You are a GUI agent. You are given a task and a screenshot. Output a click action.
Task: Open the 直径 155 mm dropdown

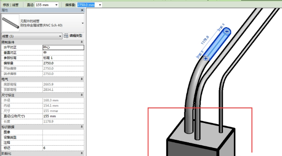pyautogui.click(x=56, y=5)
